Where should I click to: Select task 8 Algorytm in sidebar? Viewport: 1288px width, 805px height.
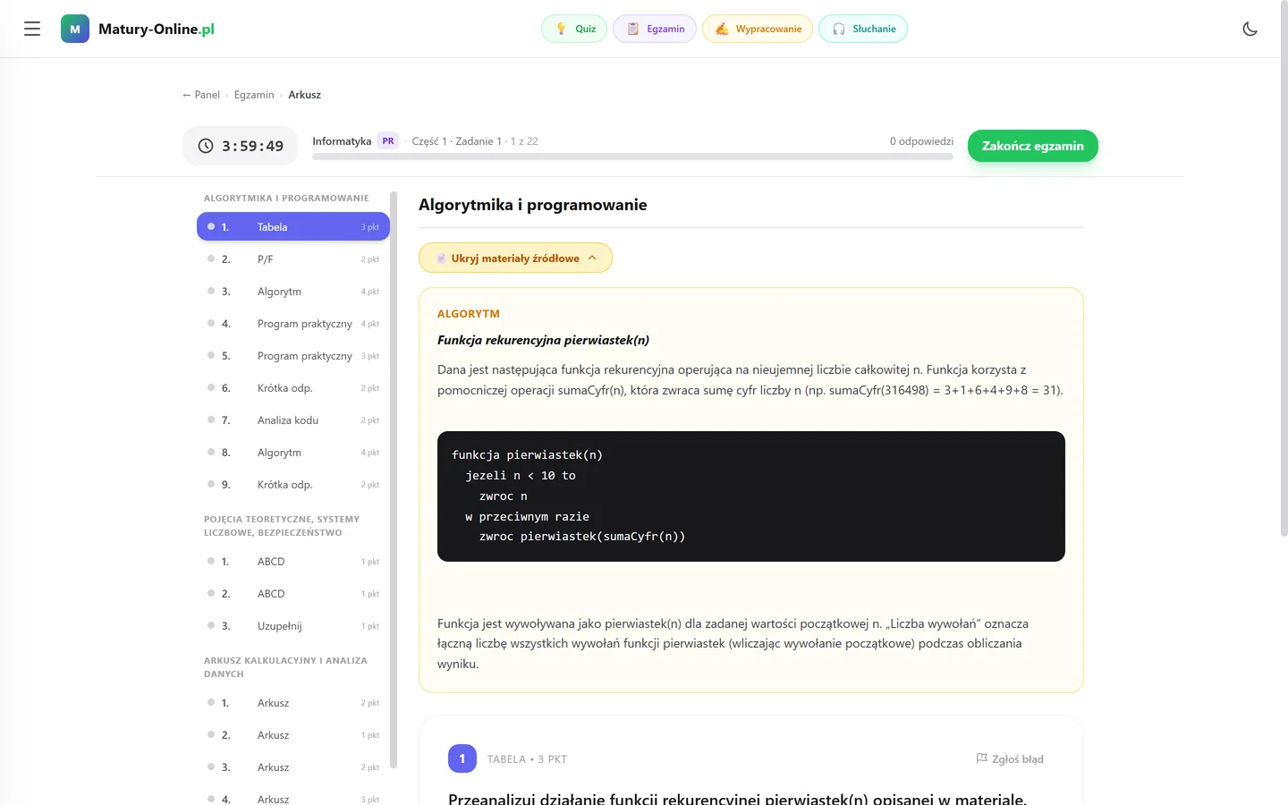(x=293, y=453)
